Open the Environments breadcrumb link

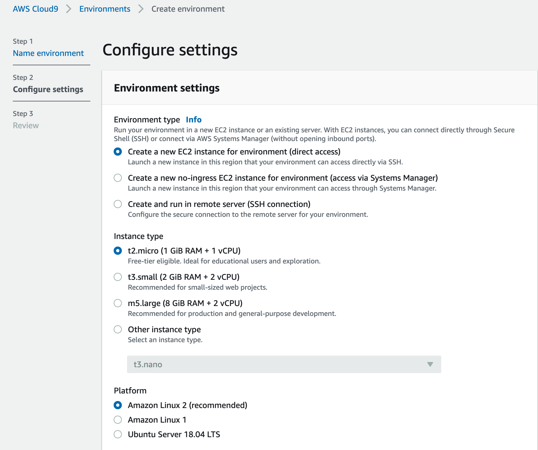tap(105, 9)
